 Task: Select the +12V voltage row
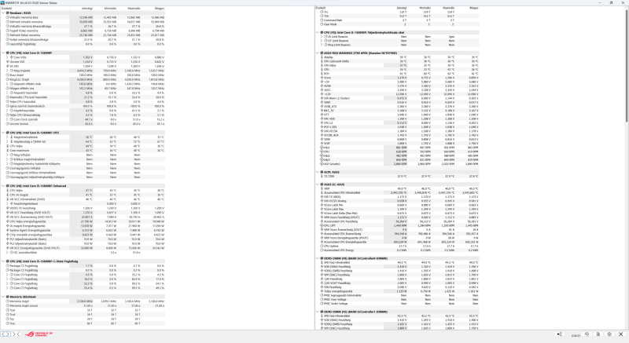pyautogui.click(x=398, y=94)
